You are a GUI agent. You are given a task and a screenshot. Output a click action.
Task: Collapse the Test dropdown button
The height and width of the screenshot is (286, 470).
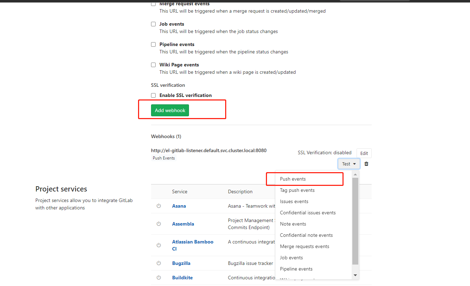point(349,164)
